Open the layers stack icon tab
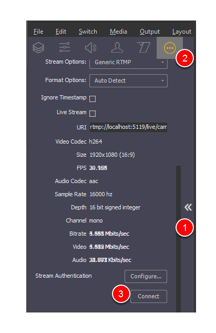Screen dimensions: 216x333 tap(38, 47)
